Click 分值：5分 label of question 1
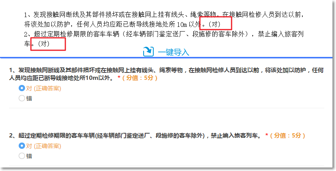Image resolution: width=336 pixels, height=171 pixels. [140, 78]
